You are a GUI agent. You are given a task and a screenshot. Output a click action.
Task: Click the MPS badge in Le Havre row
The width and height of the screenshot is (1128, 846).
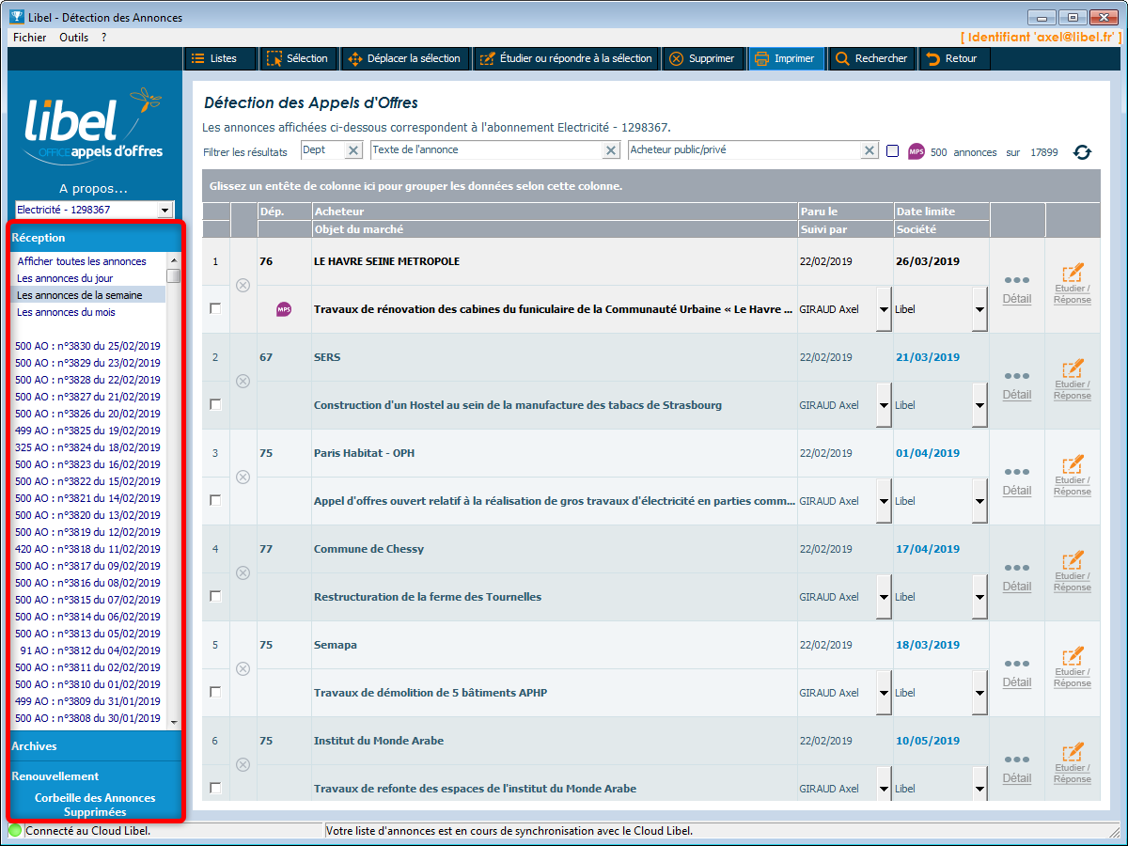284,309
